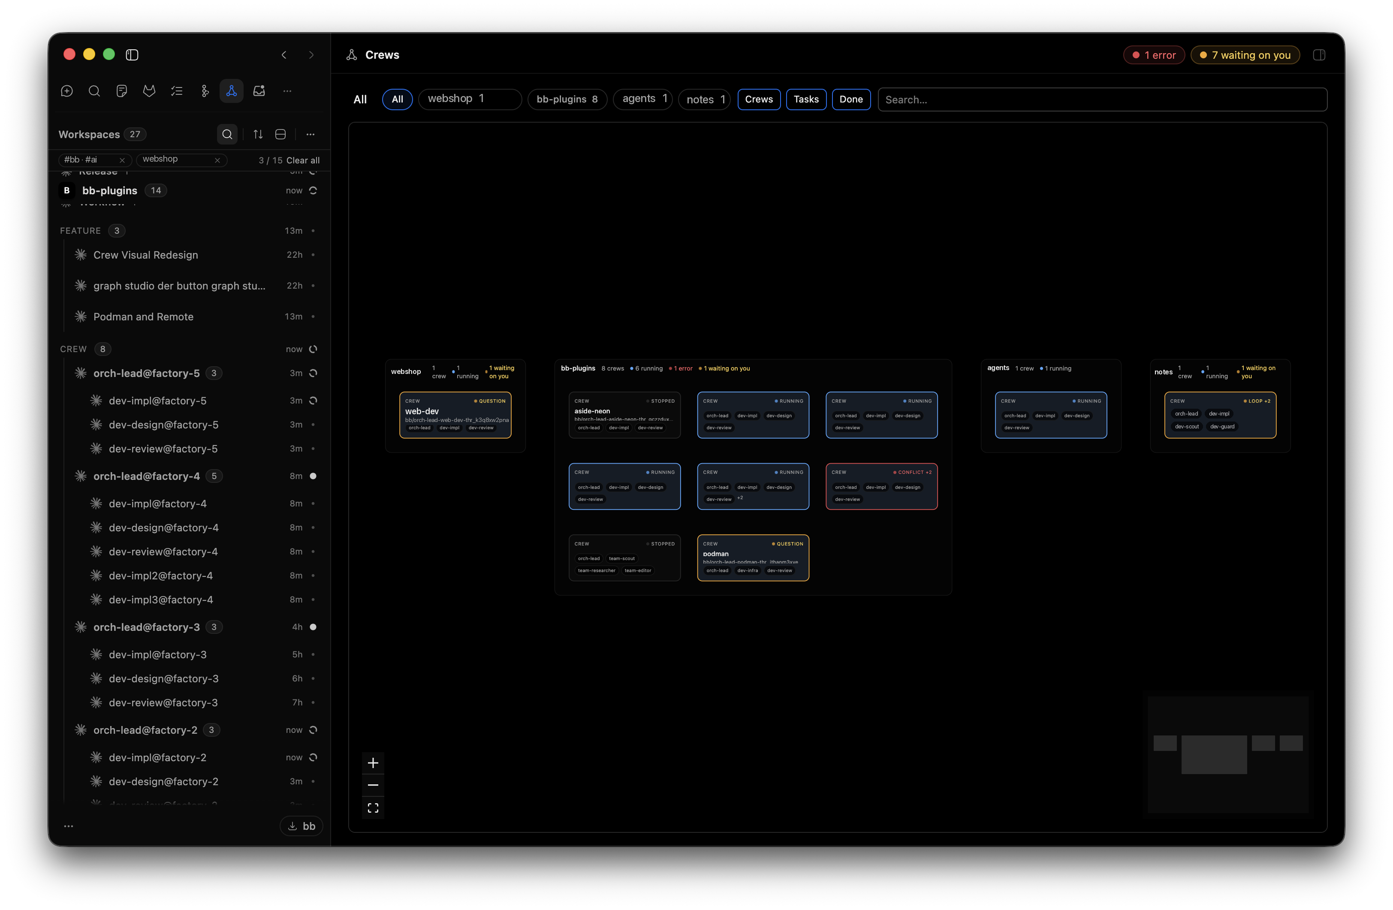The image size is (1393, 910).
Task: Open the 1 error status badge
Action: click(1154, 54)
